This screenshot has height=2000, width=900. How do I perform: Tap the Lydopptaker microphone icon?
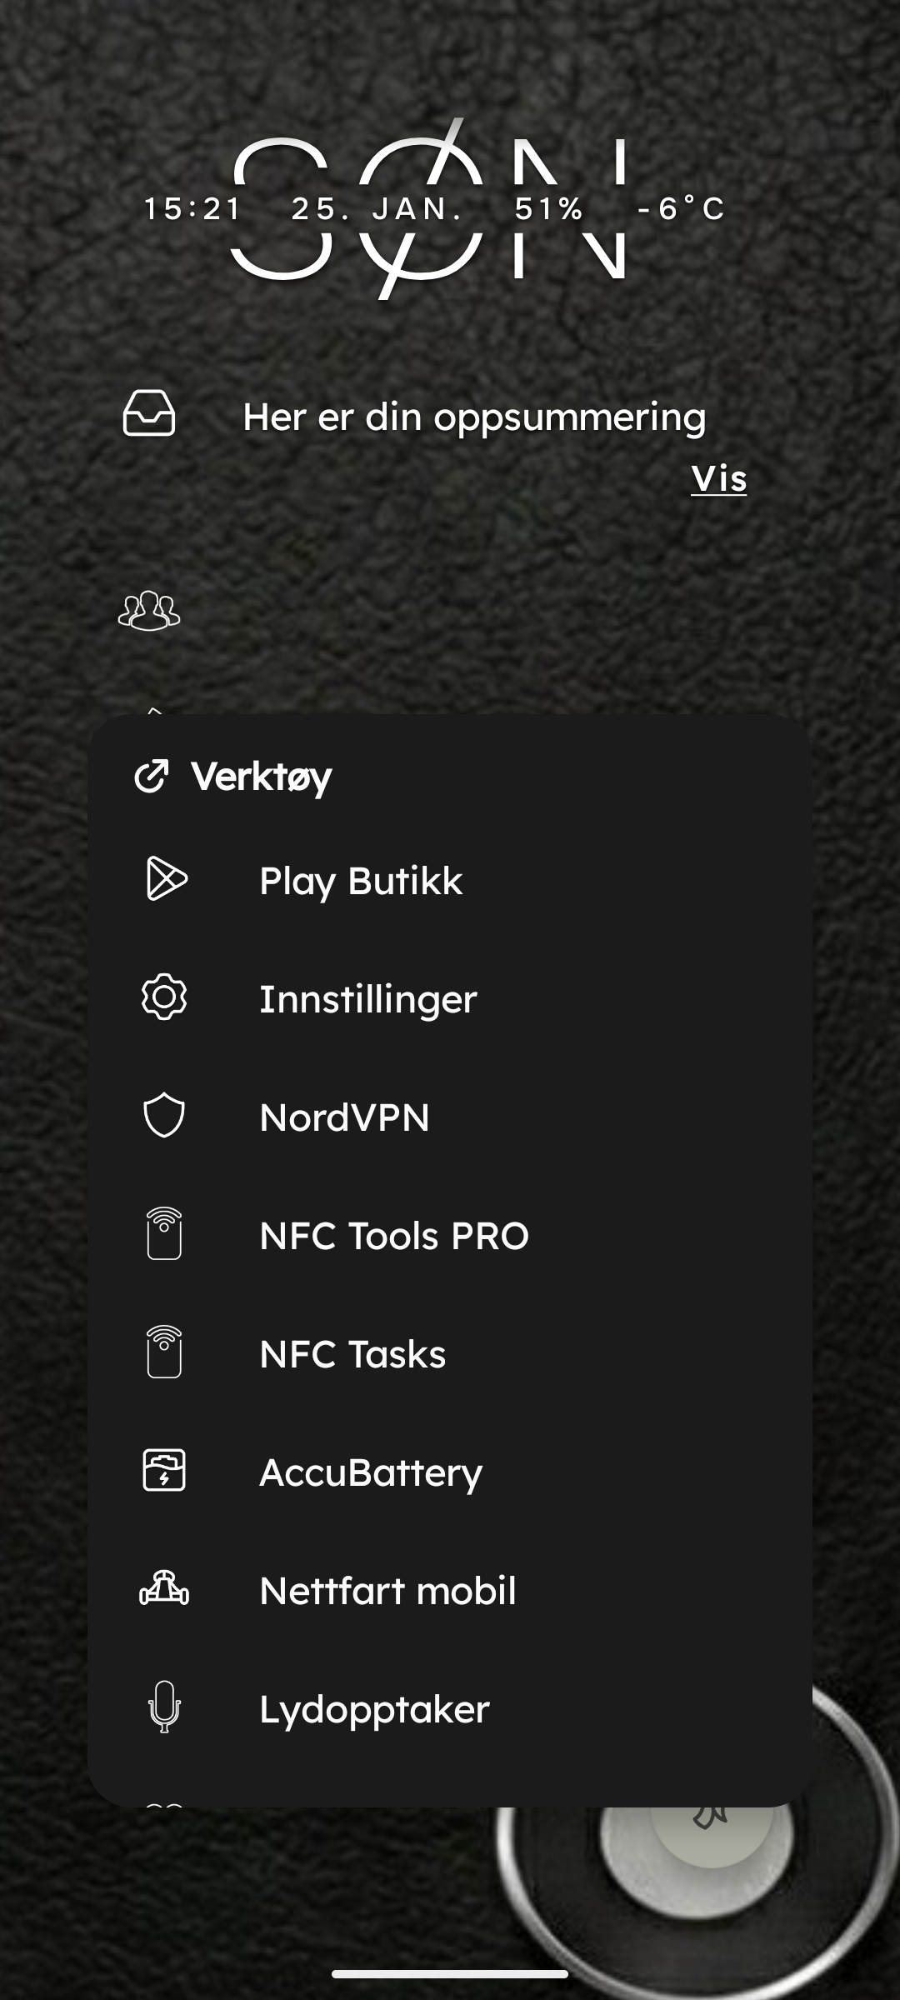pos(164,1707)
